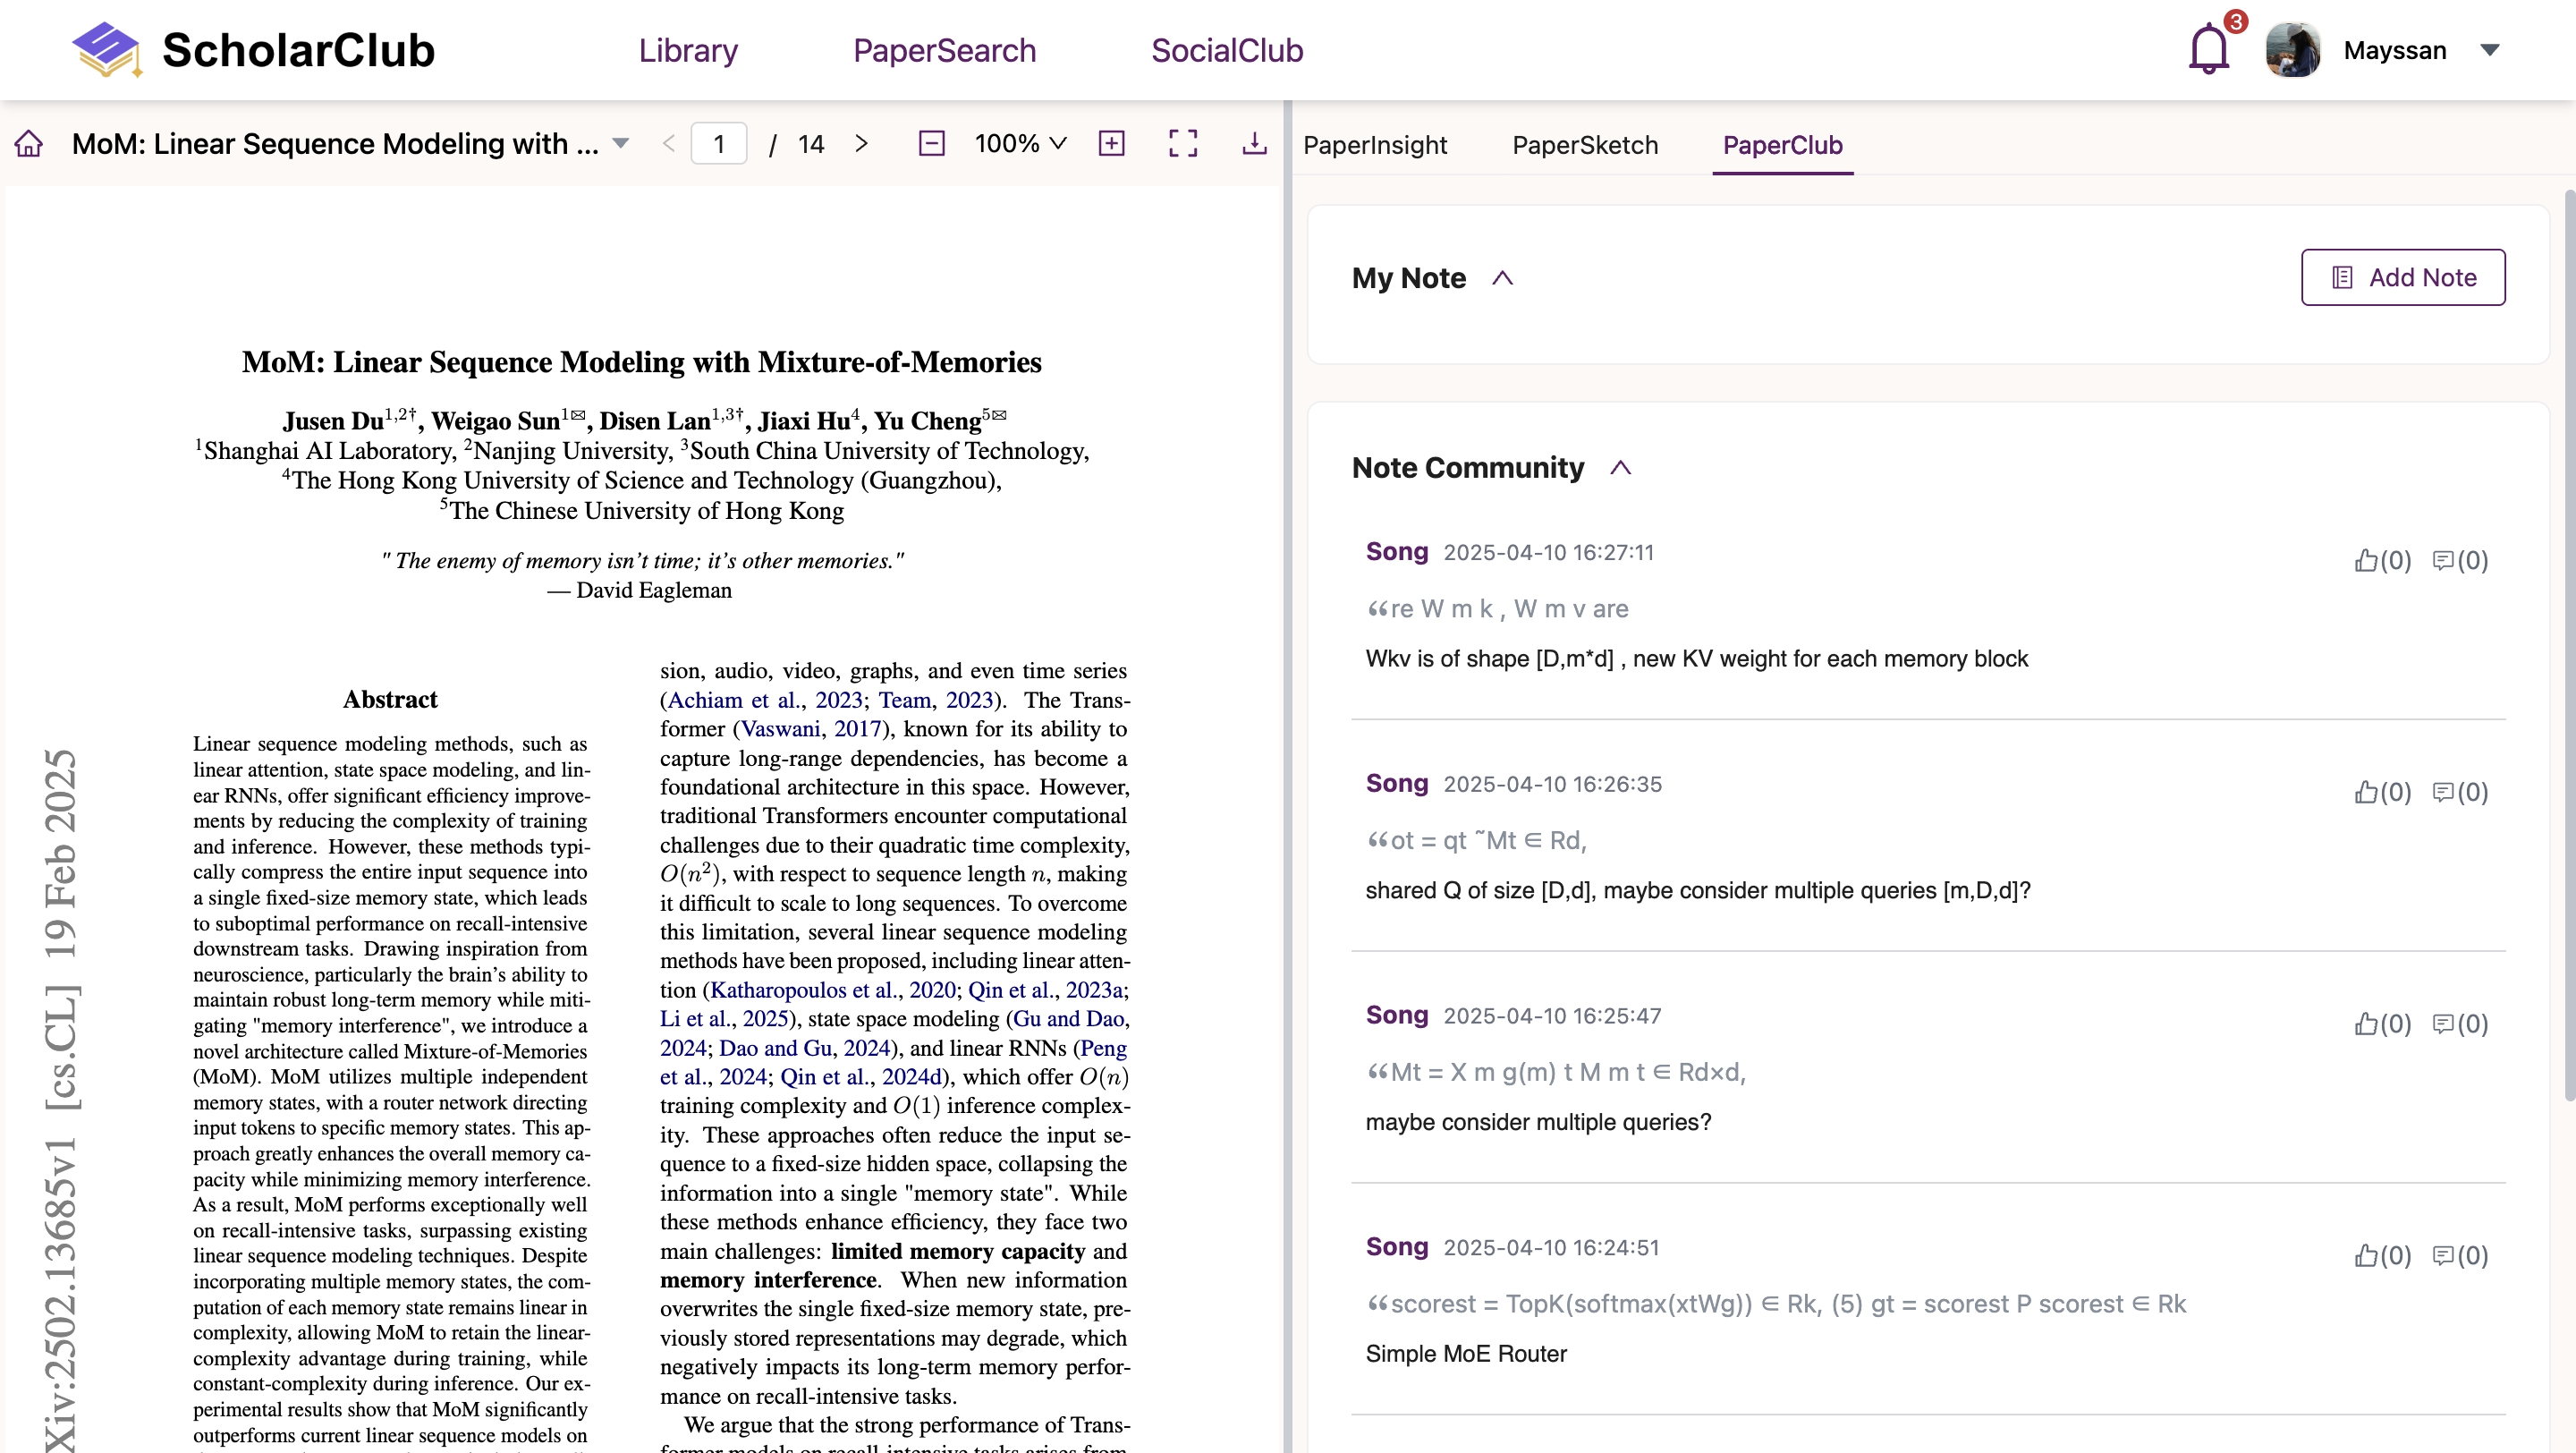The image size is (2576, 1453).
Task: Go to previous PDF page
Action: click(669, 144)
